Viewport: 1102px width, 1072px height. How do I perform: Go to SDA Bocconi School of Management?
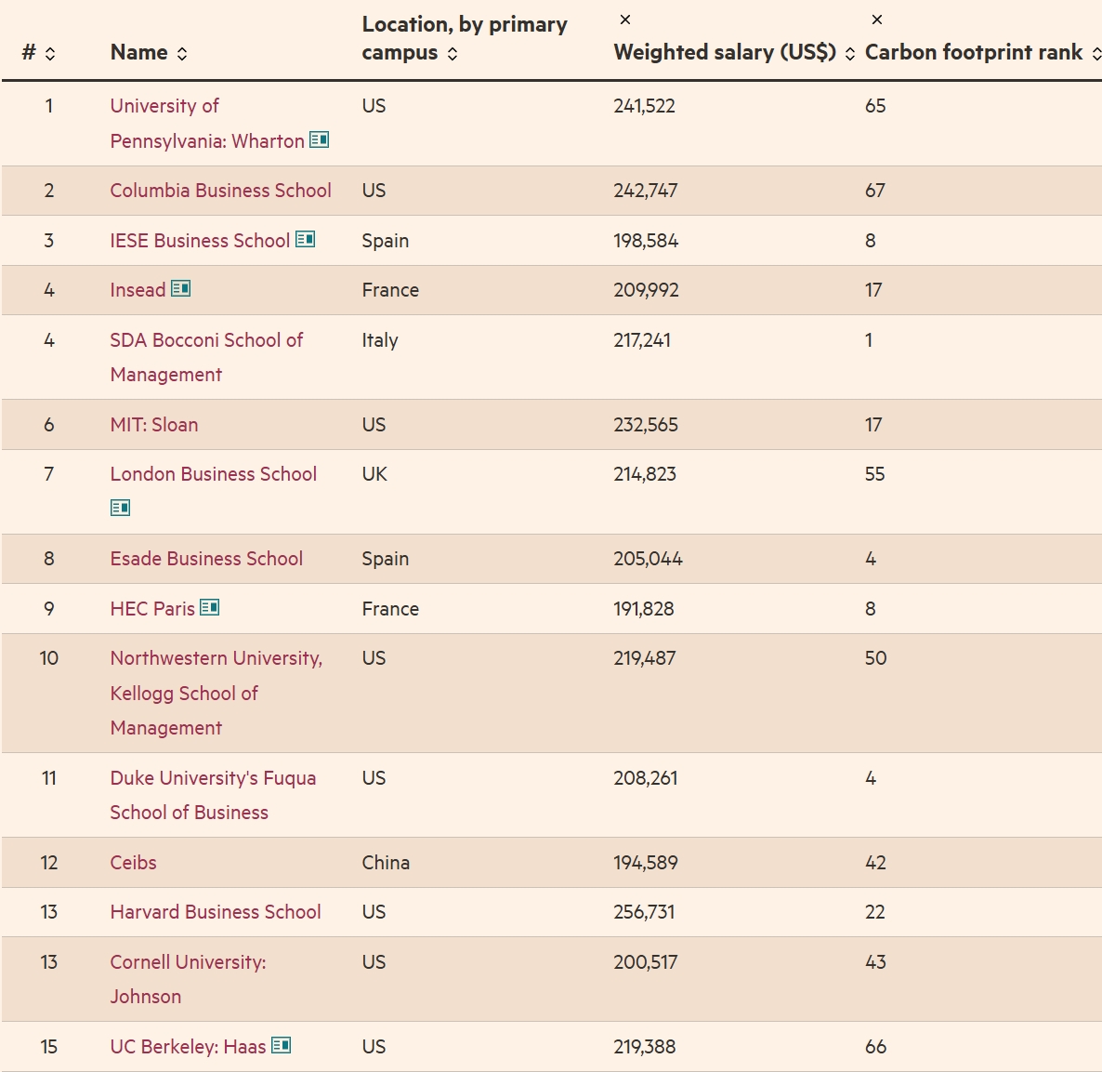(206, 357)
